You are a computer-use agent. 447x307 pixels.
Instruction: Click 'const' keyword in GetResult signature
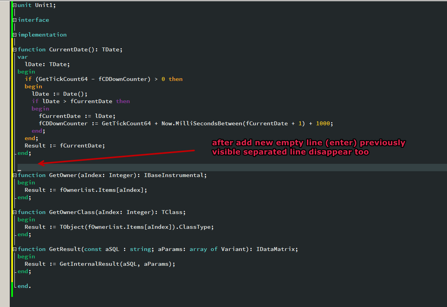[93, 249]
